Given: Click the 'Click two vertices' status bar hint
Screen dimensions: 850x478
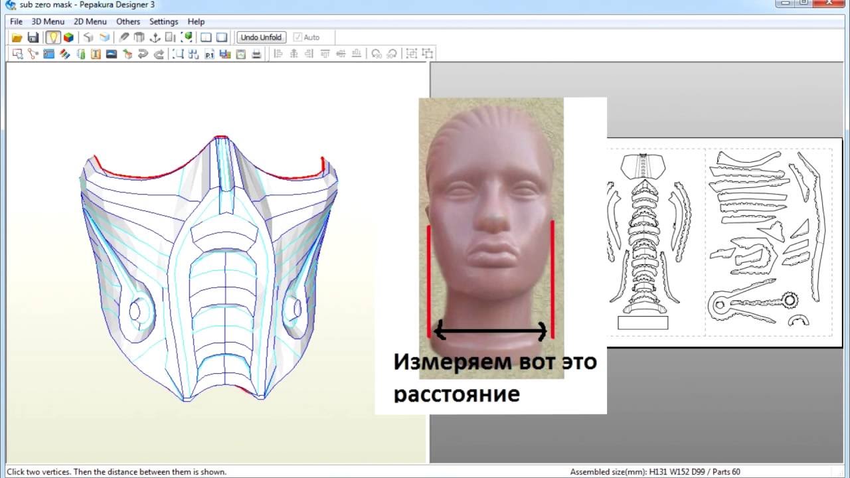Looking at the screenshot, I should [x=116, y=472].
